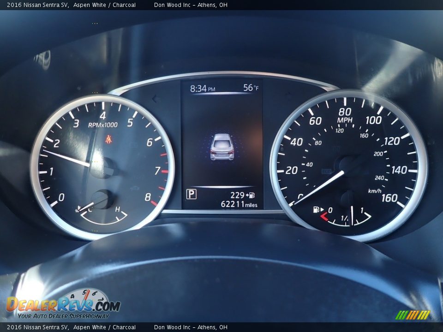Click the H hot mark on temperature gauge
The height and width of the screenshot is (332, 443).
point(118,209)
